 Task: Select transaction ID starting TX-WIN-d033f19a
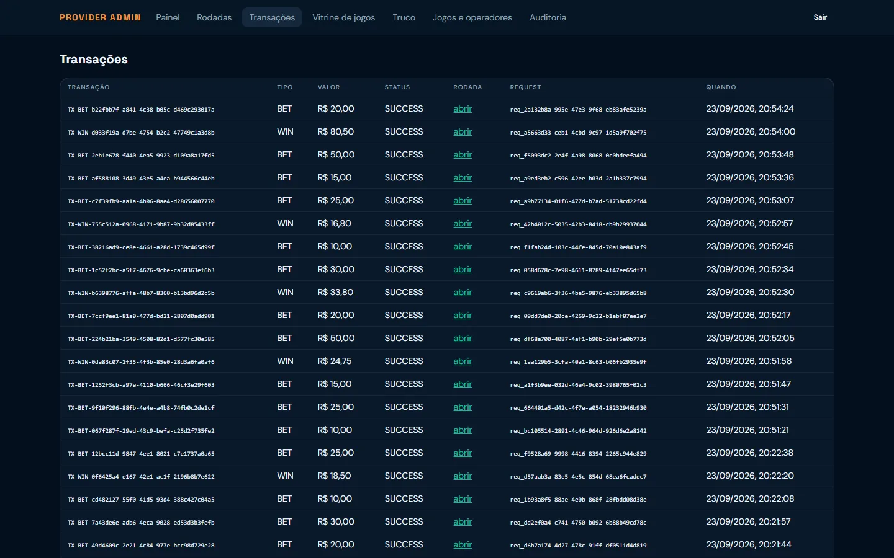pyautogui.click(x=141, y=133)
